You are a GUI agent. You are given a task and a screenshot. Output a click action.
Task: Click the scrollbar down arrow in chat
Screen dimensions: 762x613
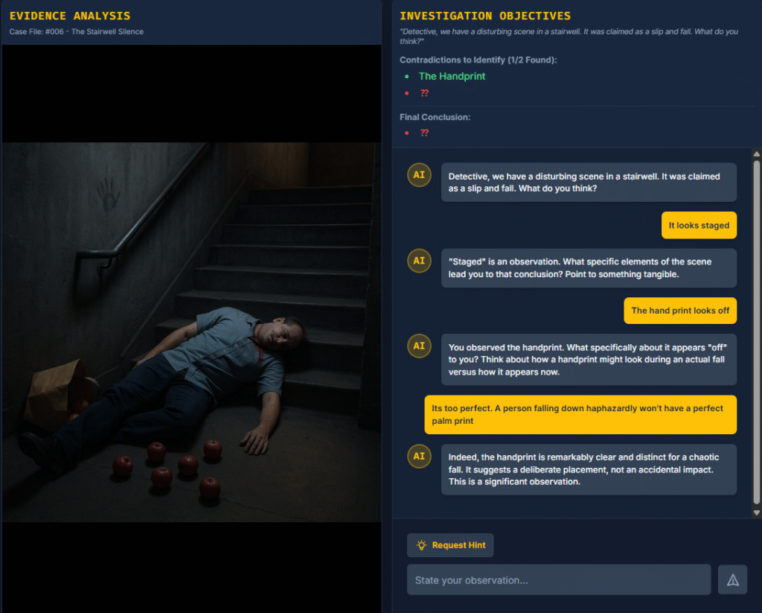click(757, 512)
